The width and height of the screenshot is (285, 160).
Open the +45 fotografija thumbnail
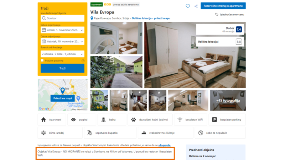point(228,100)
